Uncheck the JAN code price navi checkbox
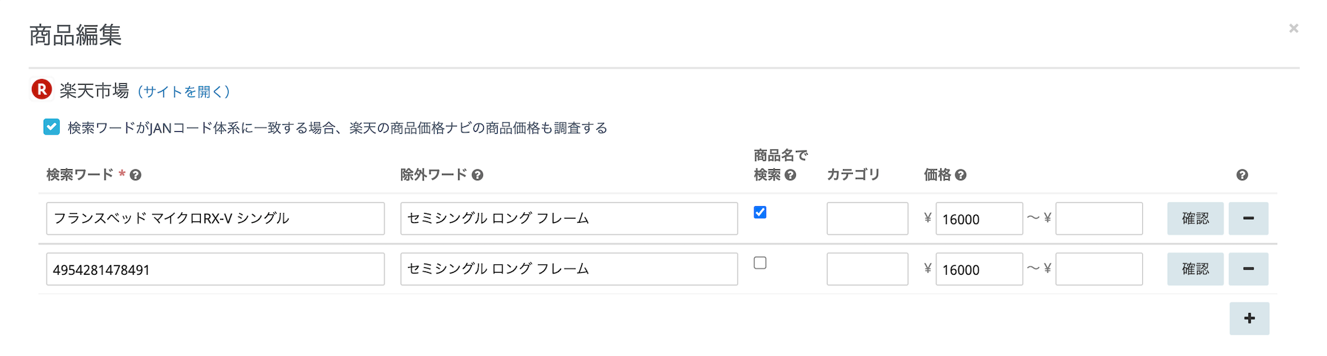Image resolution: width=1327 pixels, height=356 pixels. coord(51,127)
